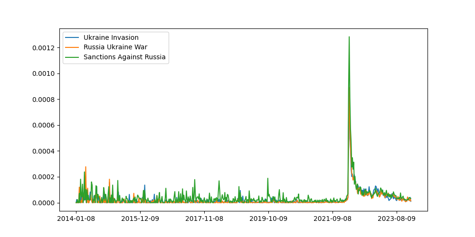This screenshot has width=475, height=237.
Task: Click the blue Ukraine Invasion legend line
Action: pos(73,37)
